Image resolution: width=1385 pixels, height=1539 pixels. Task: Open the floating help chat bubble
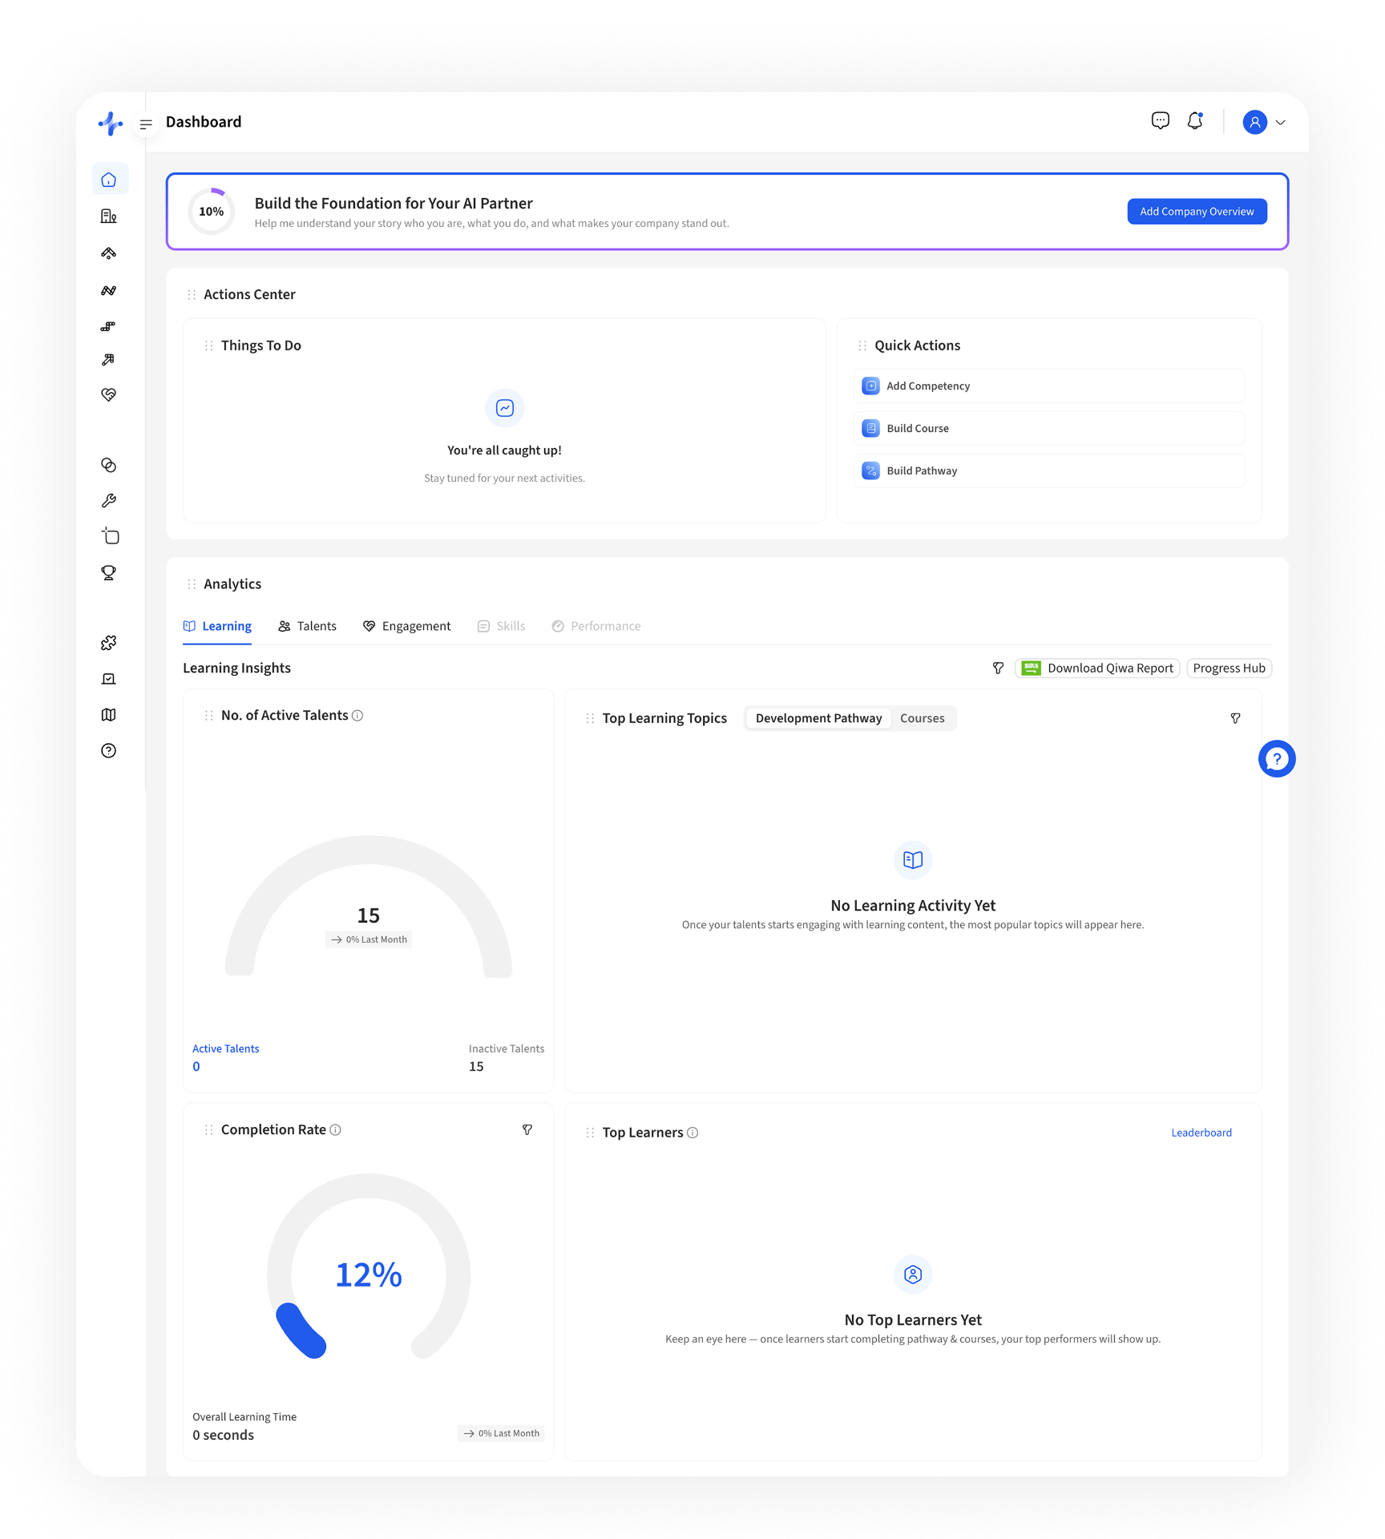(1276, 759)
